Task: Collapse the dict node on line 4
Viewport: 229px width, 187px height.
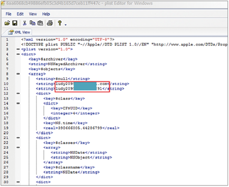Action: tap(18, 54)
